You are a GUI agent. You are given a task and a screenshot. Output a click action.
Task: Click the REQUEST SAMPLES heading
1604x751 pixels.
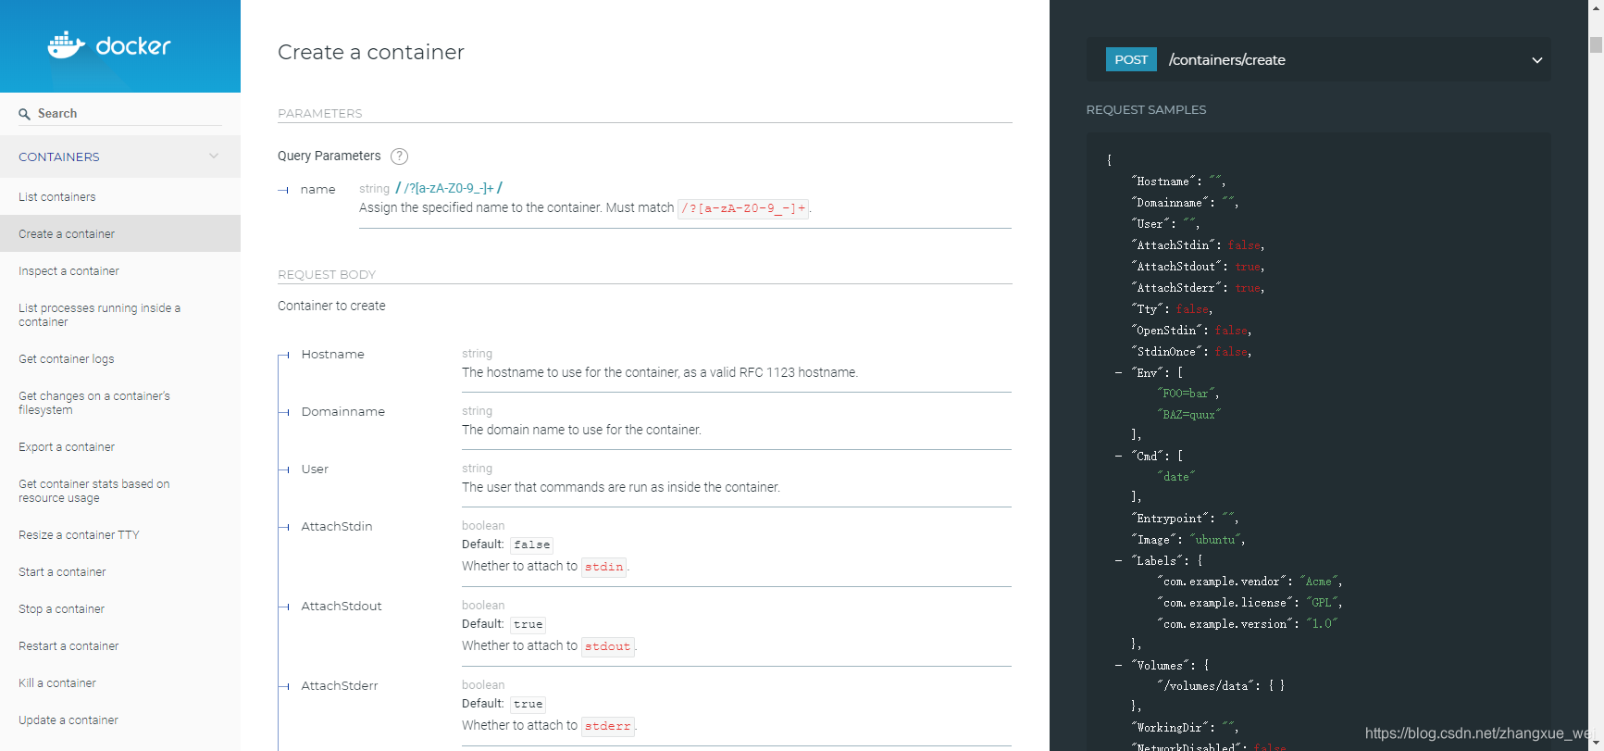(x=1146, y=109)
